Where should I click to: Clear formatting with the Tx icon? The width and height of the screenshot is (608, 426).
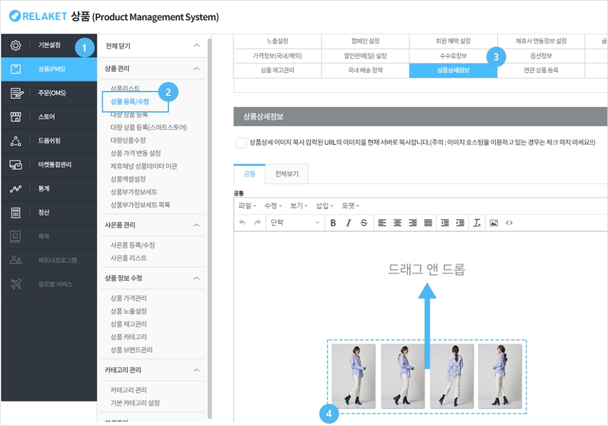coord(477,223)
